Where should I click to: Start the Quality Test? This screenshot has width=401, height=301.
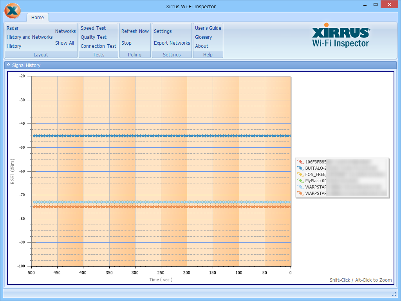94,37
